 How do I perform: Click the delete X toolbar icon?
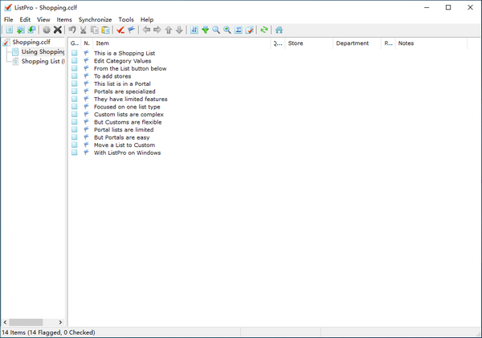58,30
